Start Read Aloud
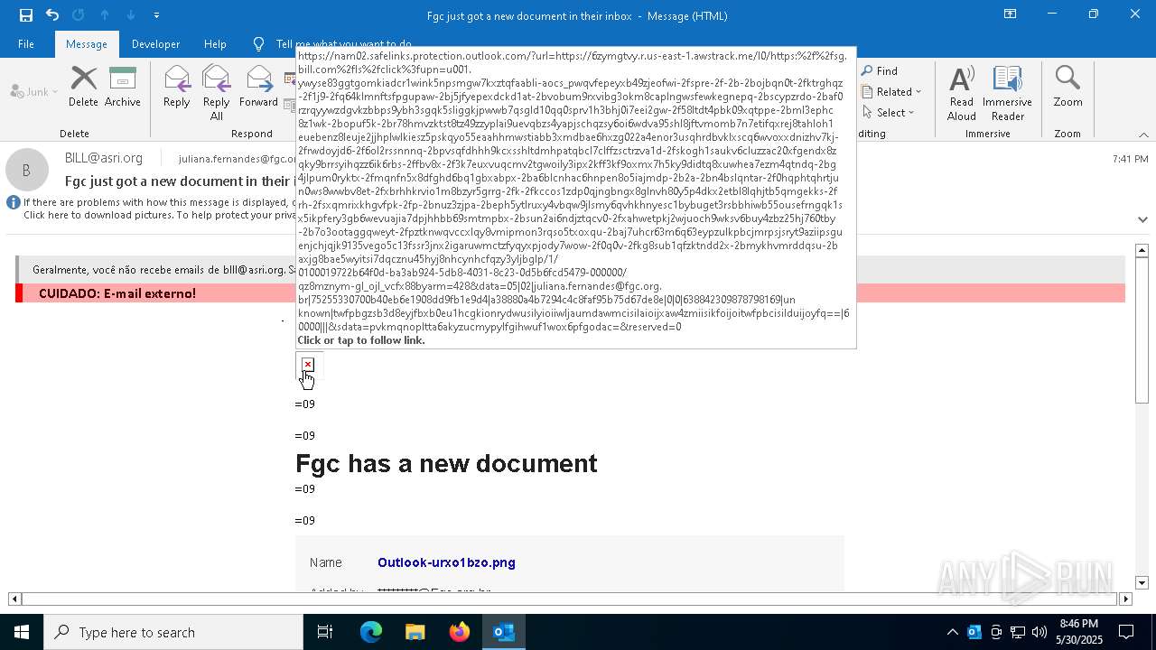The image size is (1156, 650). click(x=962, y=92)
